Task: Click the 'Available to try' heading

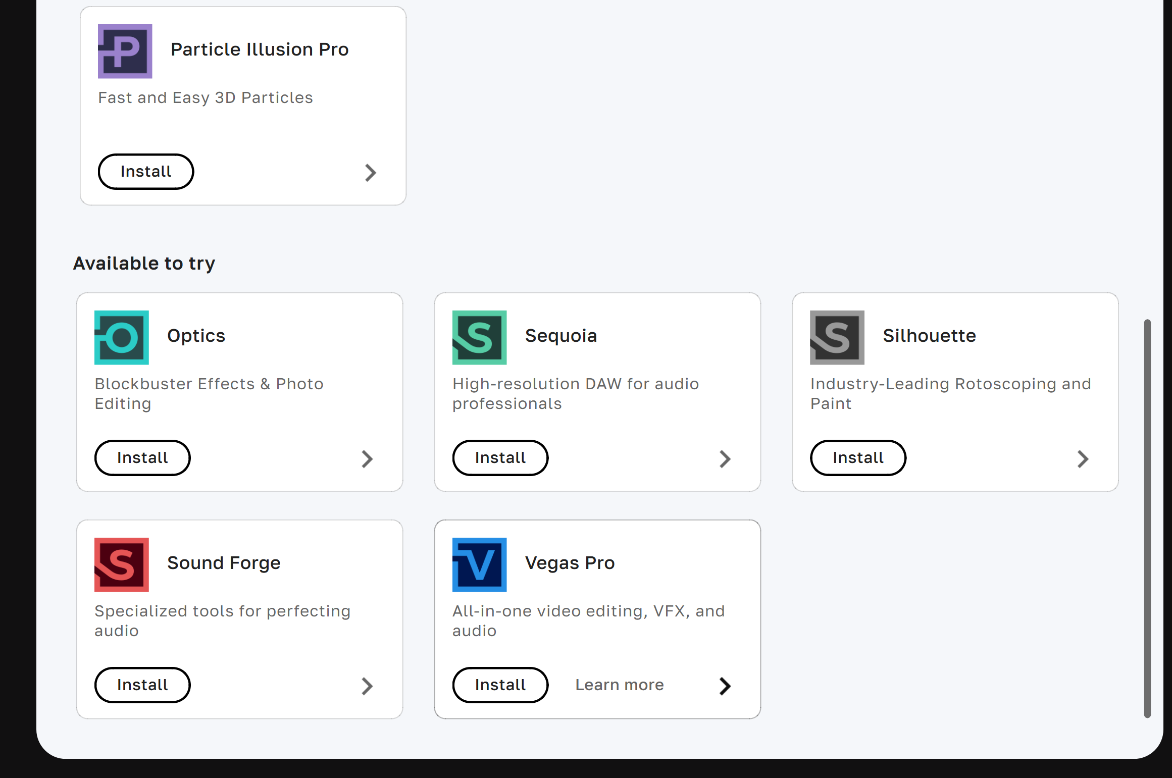Action: pos(144,264)
